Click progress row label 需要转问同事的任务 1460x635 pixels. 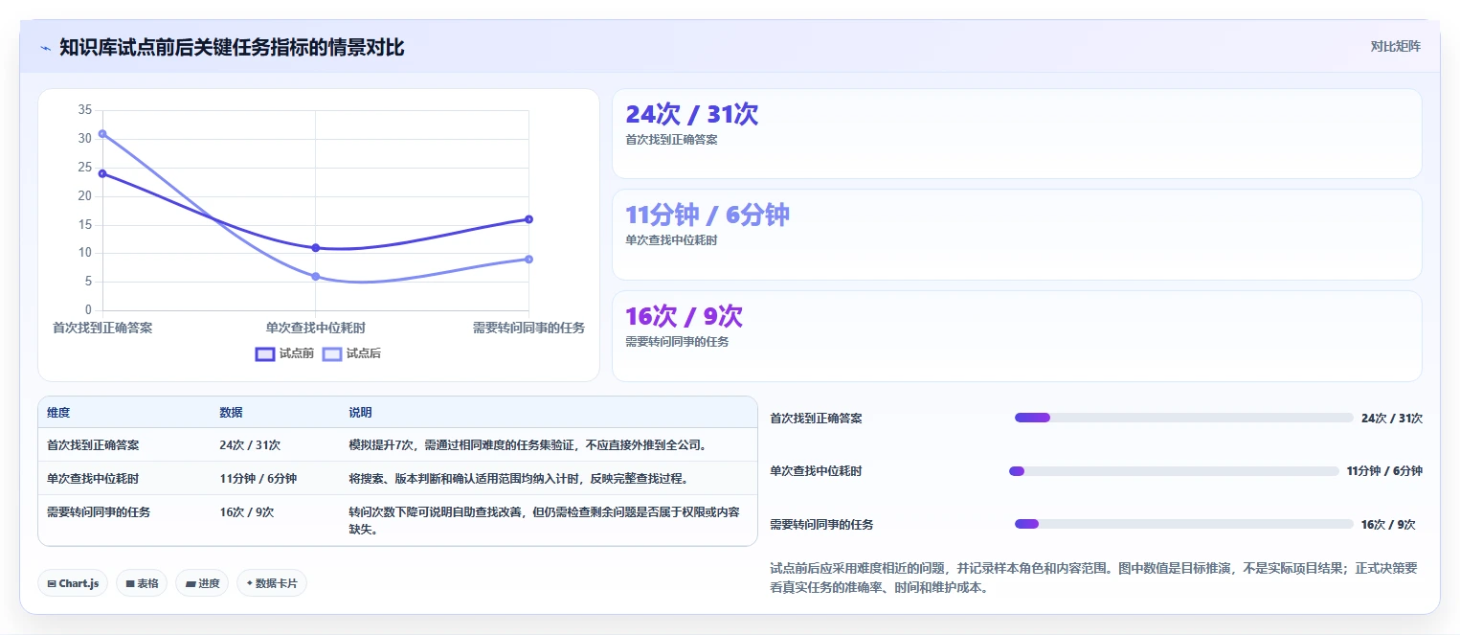[x=821, y=525]
